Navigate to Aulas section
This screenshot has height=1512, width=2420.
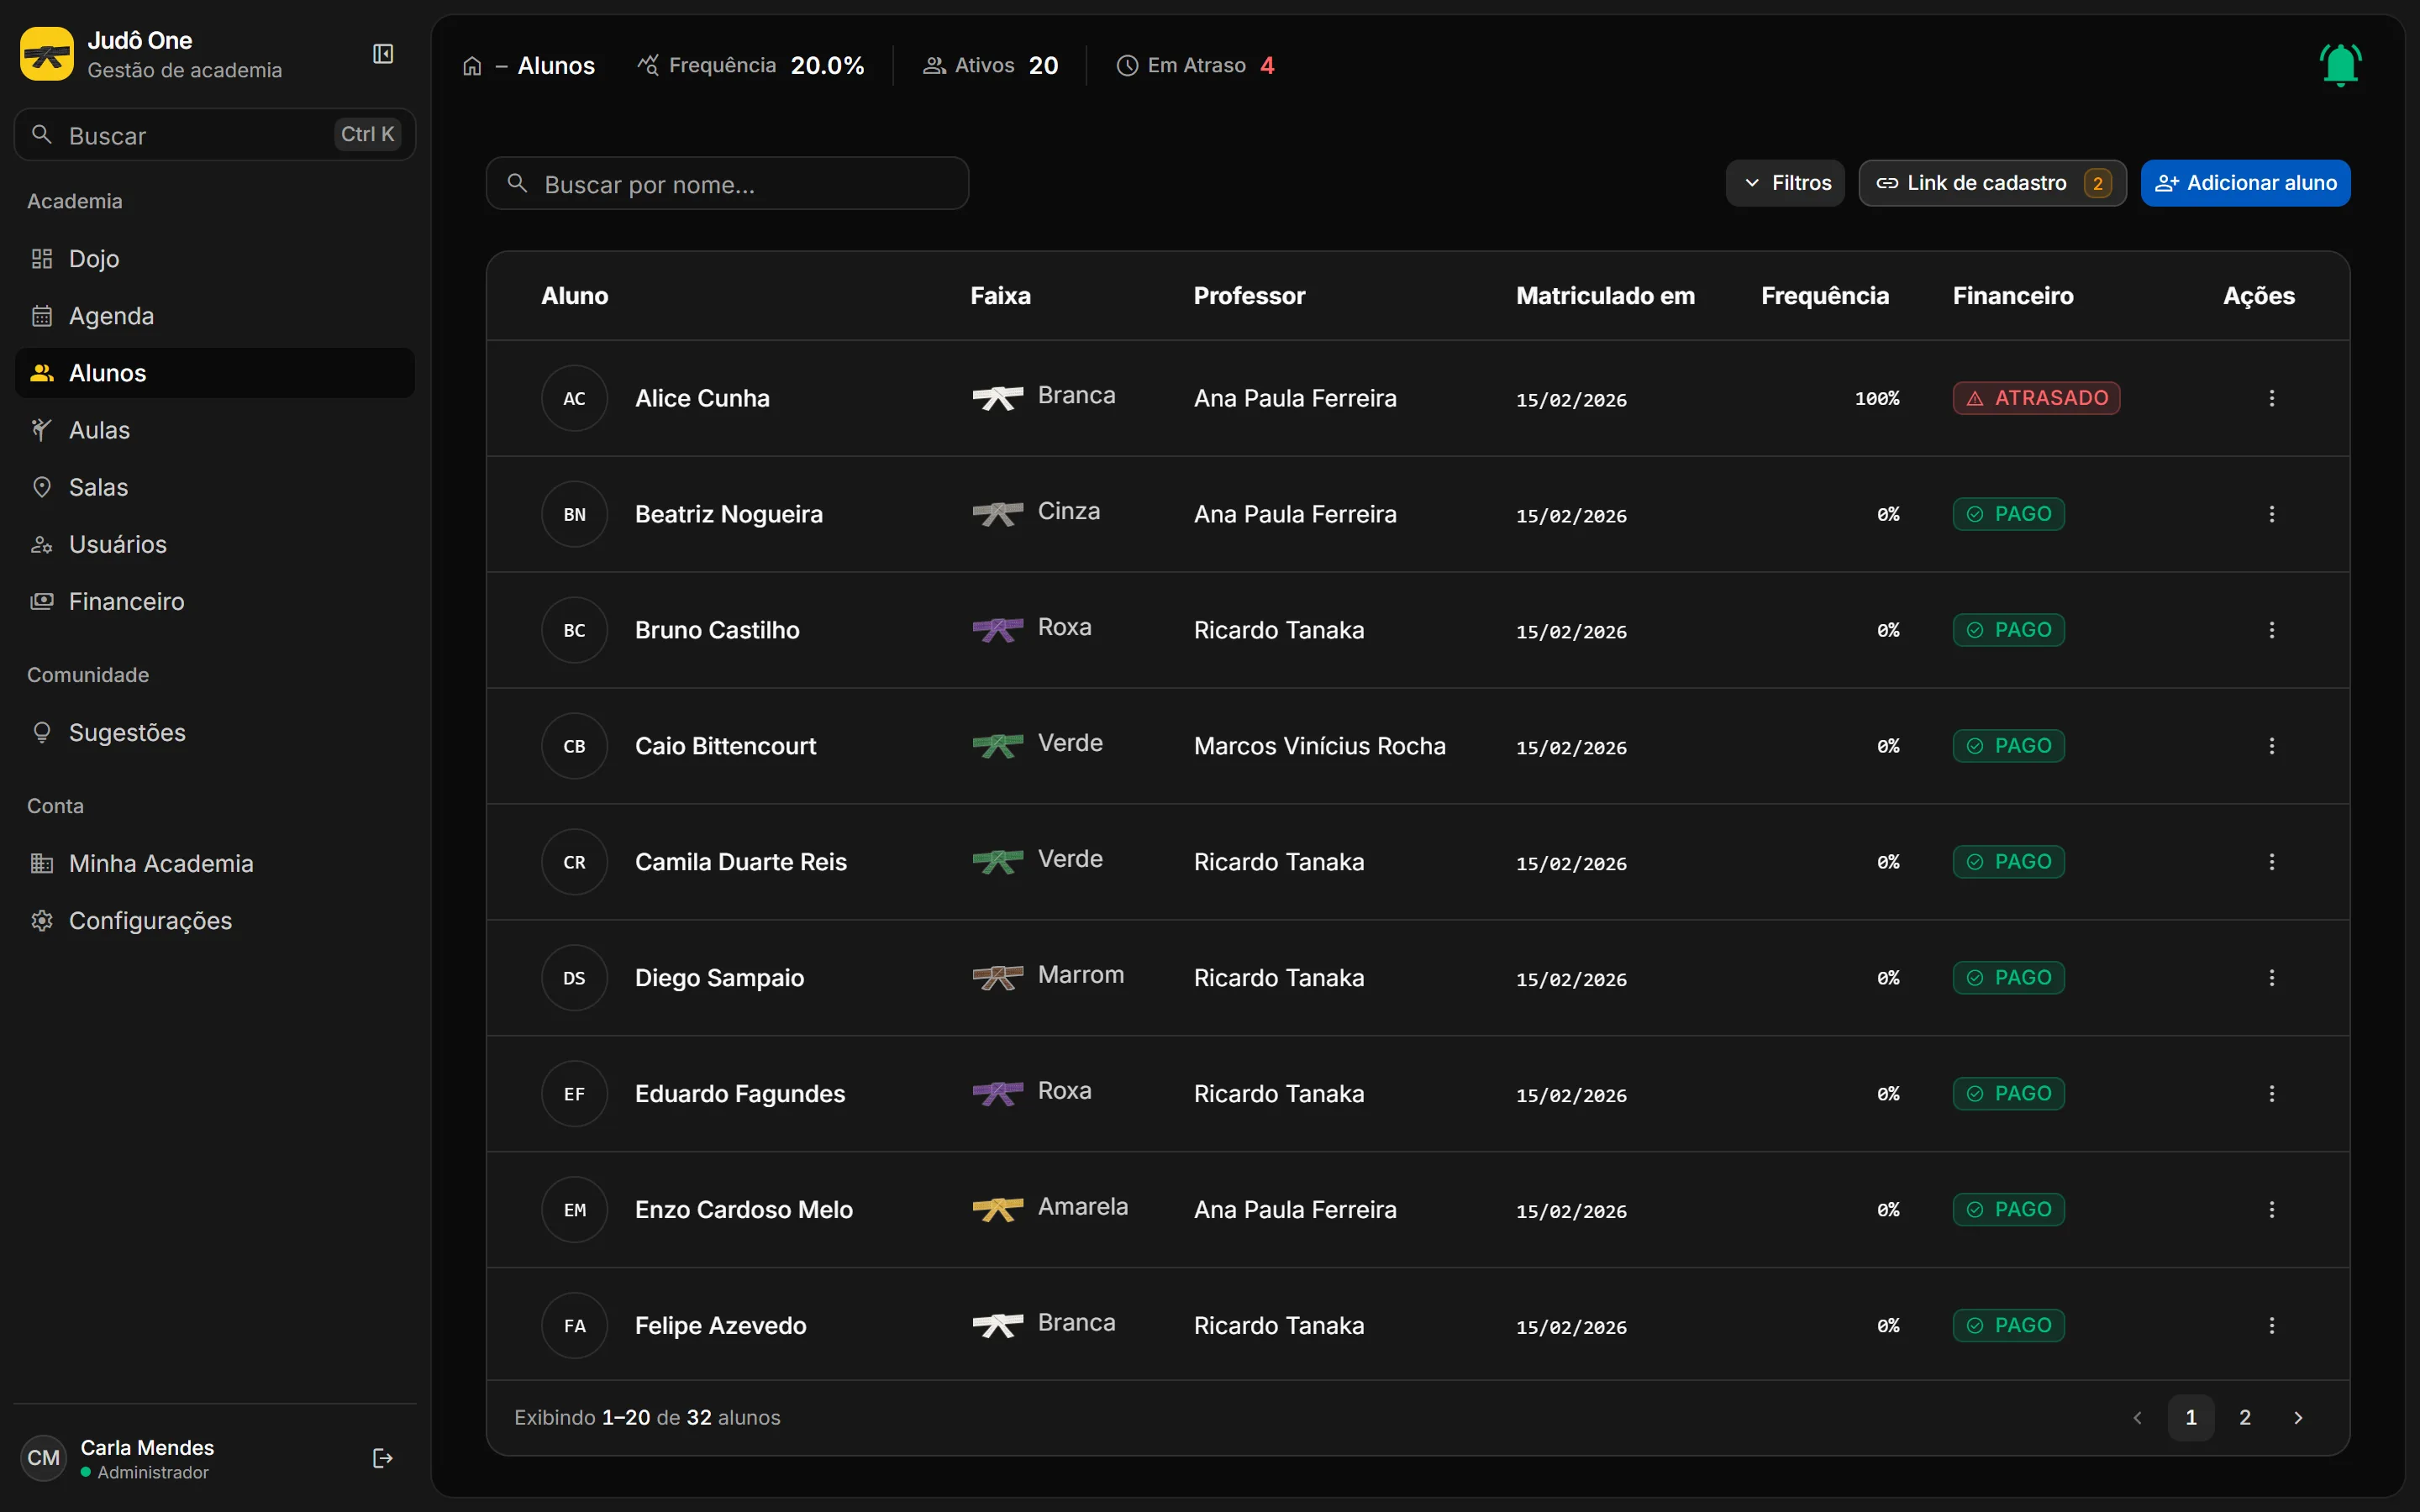[215, 430]
